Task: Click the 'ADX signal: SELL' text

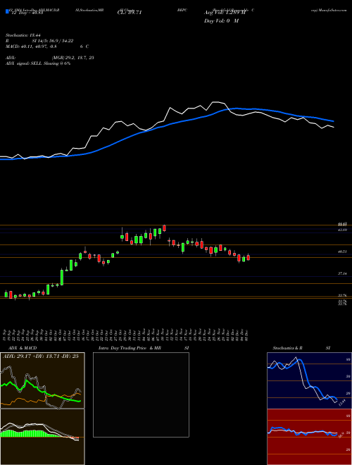Action: (x=24, y=63)
